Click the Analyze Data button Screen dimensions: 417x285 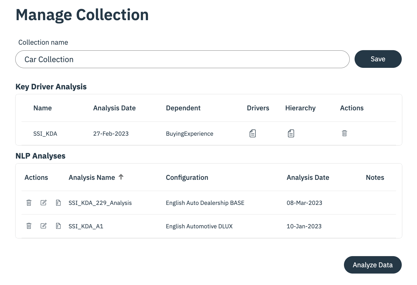(373, 265)
